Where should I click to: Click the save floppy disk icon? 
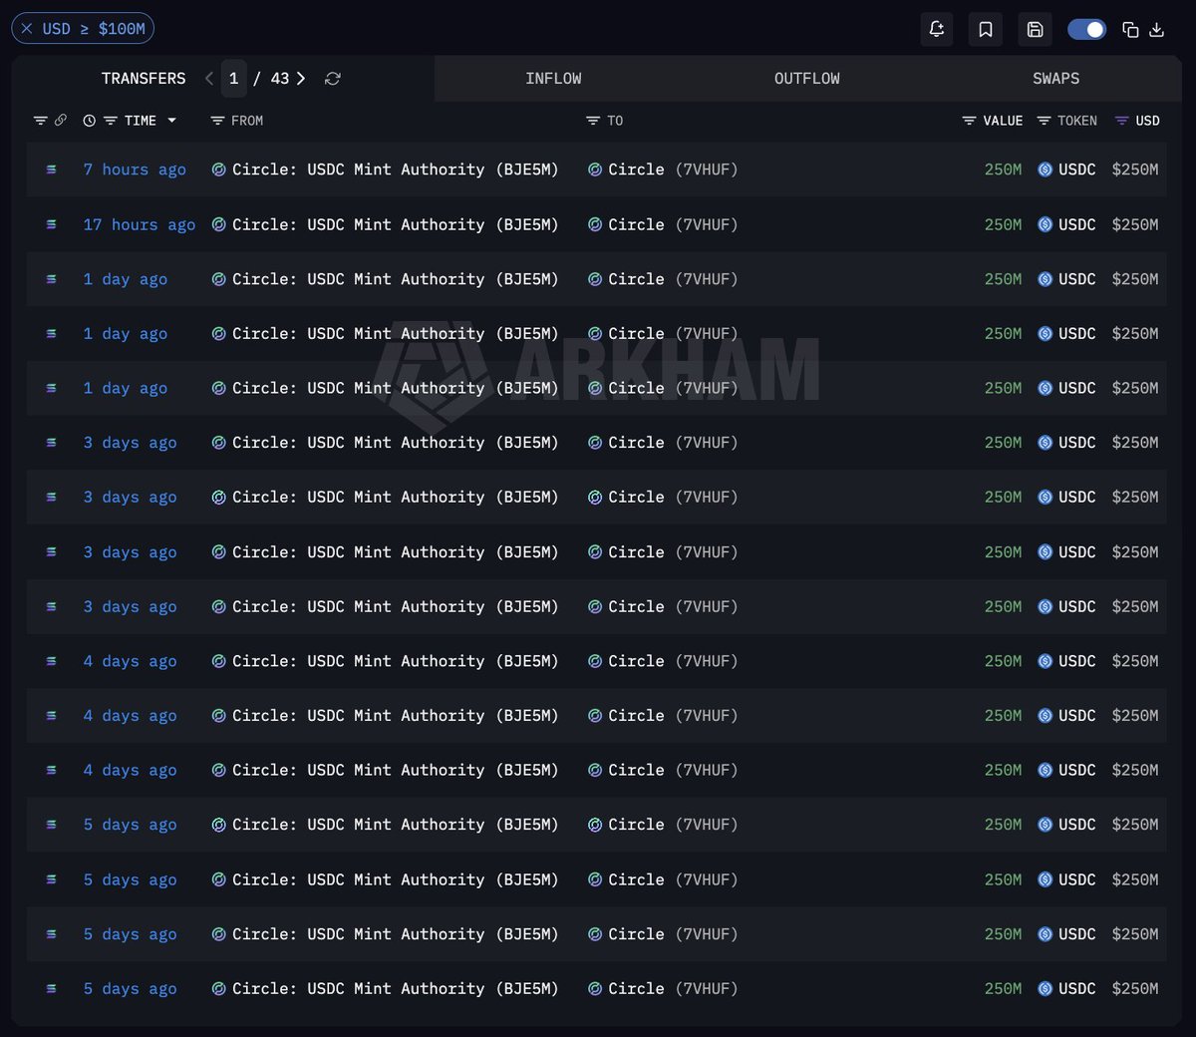point(1035,29)
